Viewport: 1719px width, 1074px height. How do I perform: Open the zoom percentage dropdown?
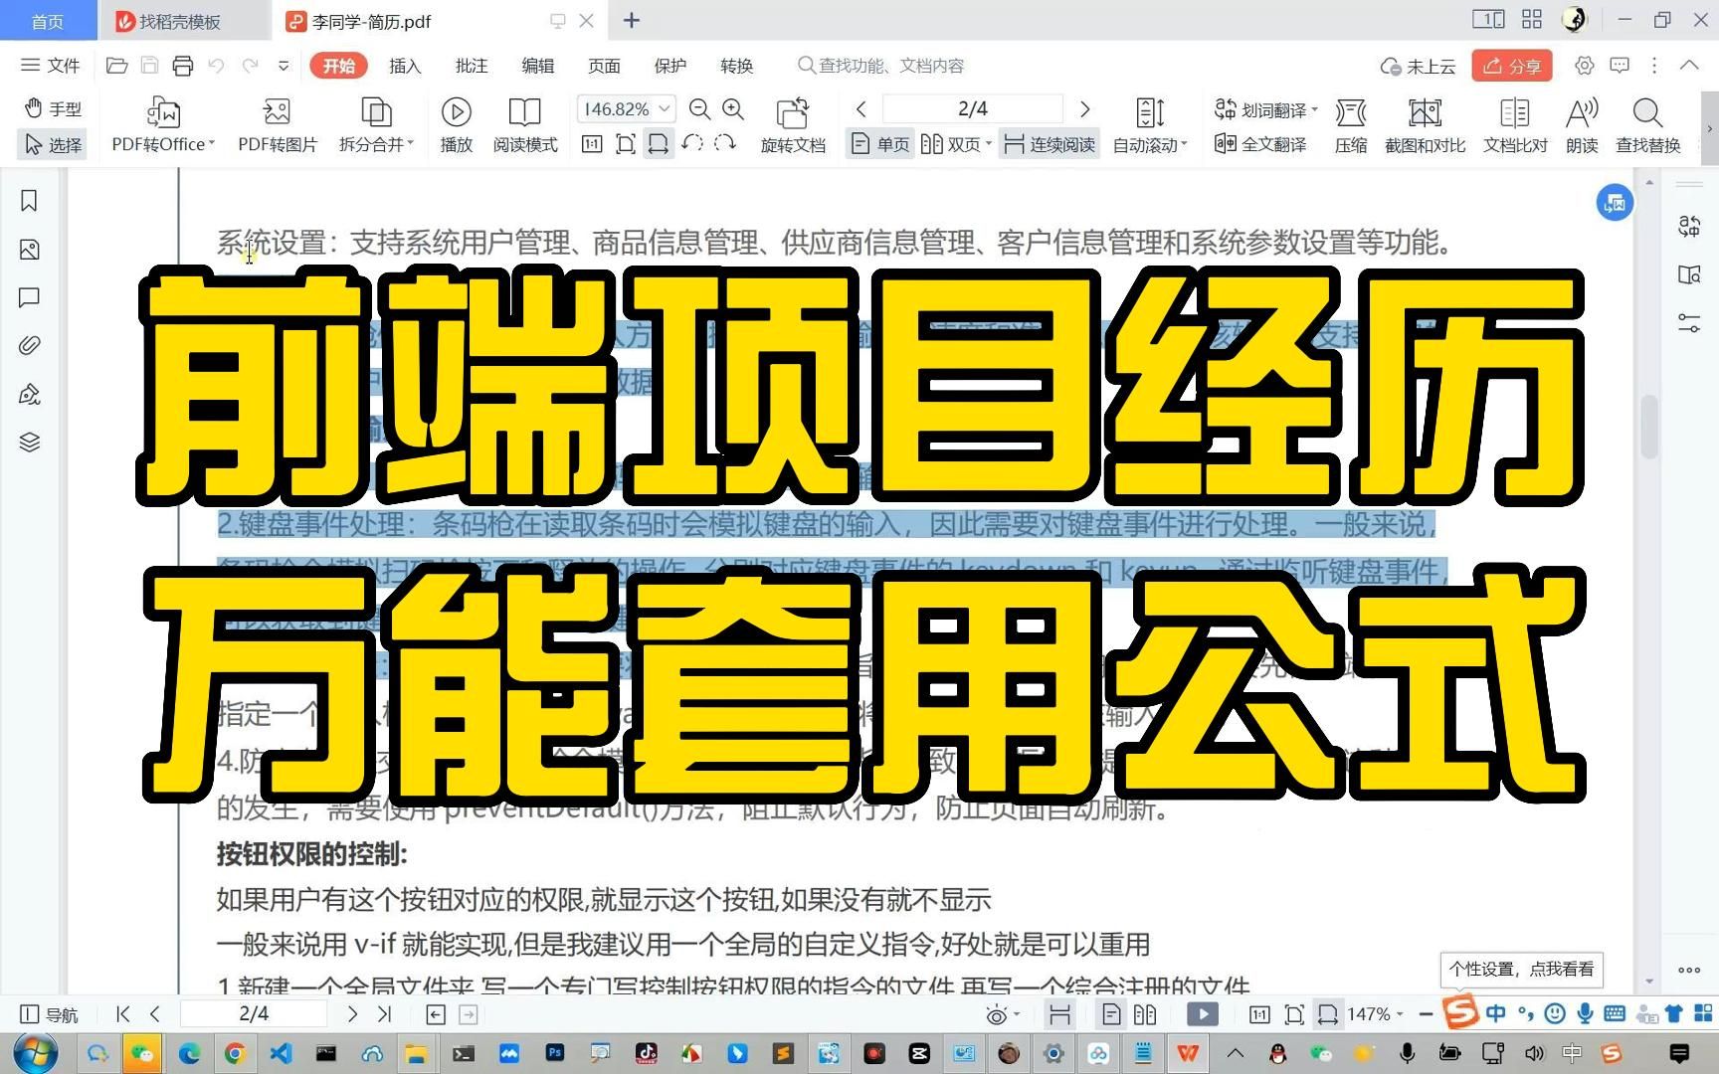click(x=664, y=109)
